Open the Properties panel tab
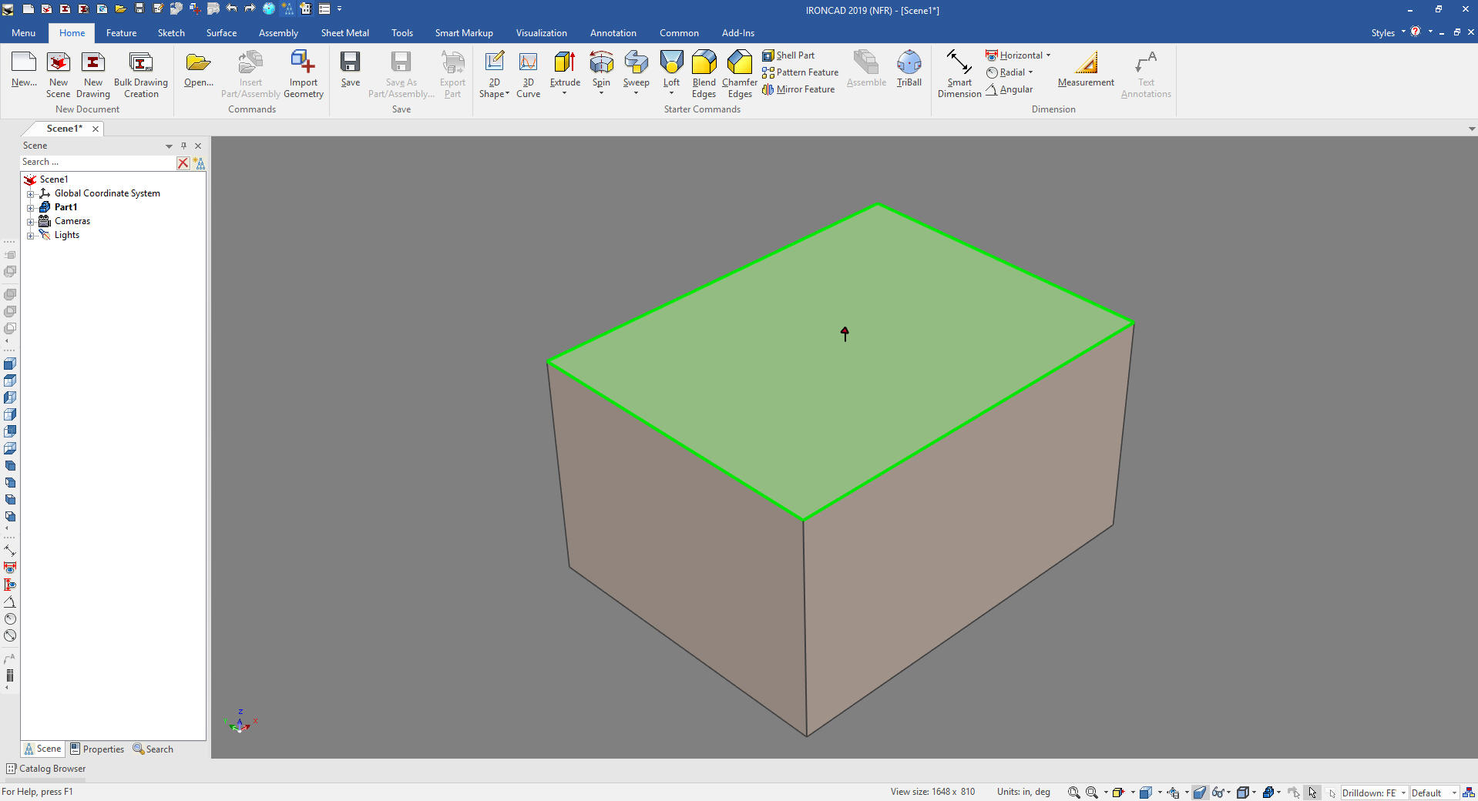 97,749
